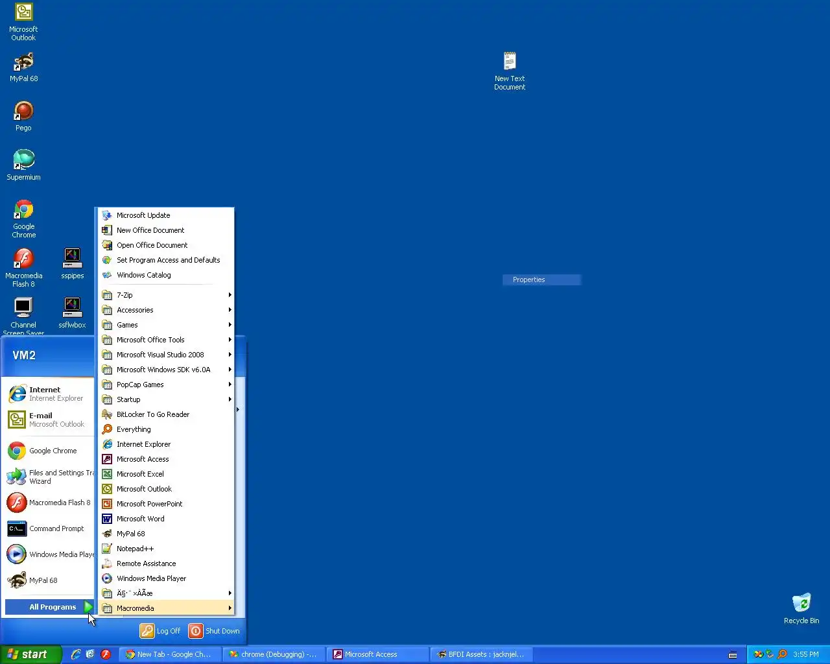
Task: Switch to BFDI Assets taskbar button
Action: 481,654
